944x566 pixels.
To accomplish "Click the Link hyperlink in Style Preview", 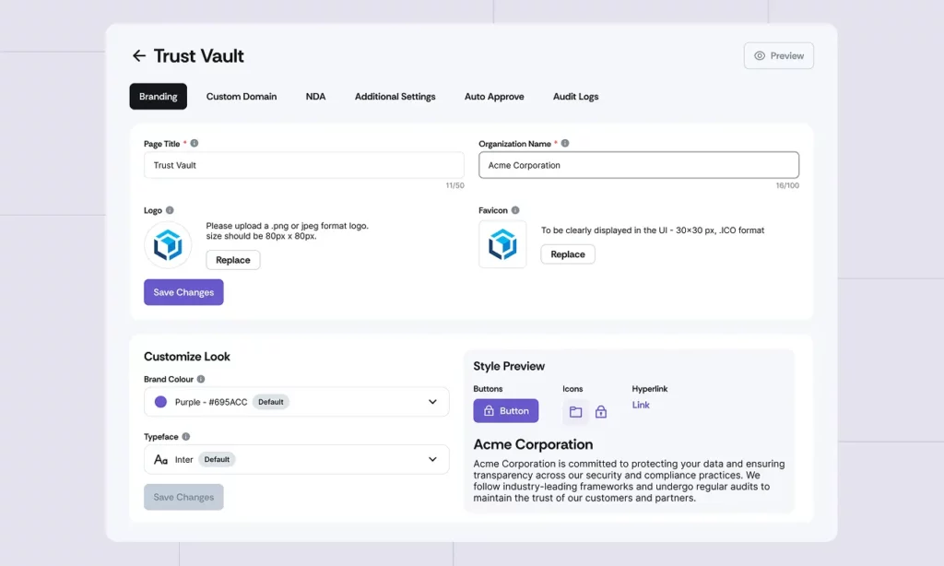I will coord(640,405).
